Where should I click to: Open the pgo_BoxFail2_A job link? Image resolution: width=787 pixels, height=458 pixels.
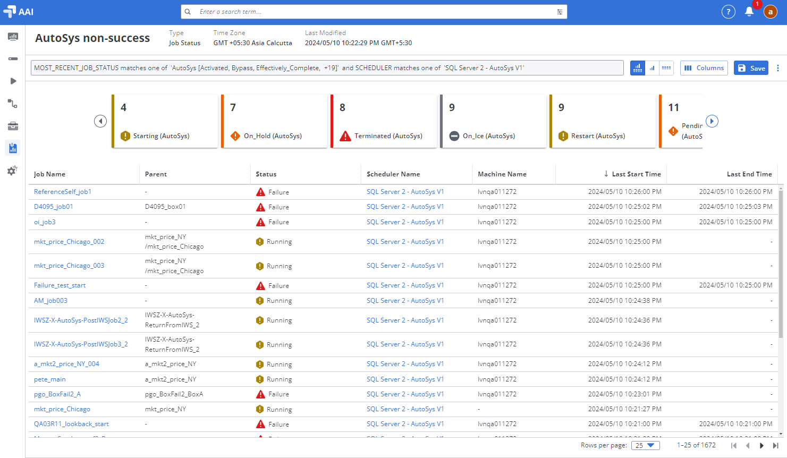[x=57, y=394]
